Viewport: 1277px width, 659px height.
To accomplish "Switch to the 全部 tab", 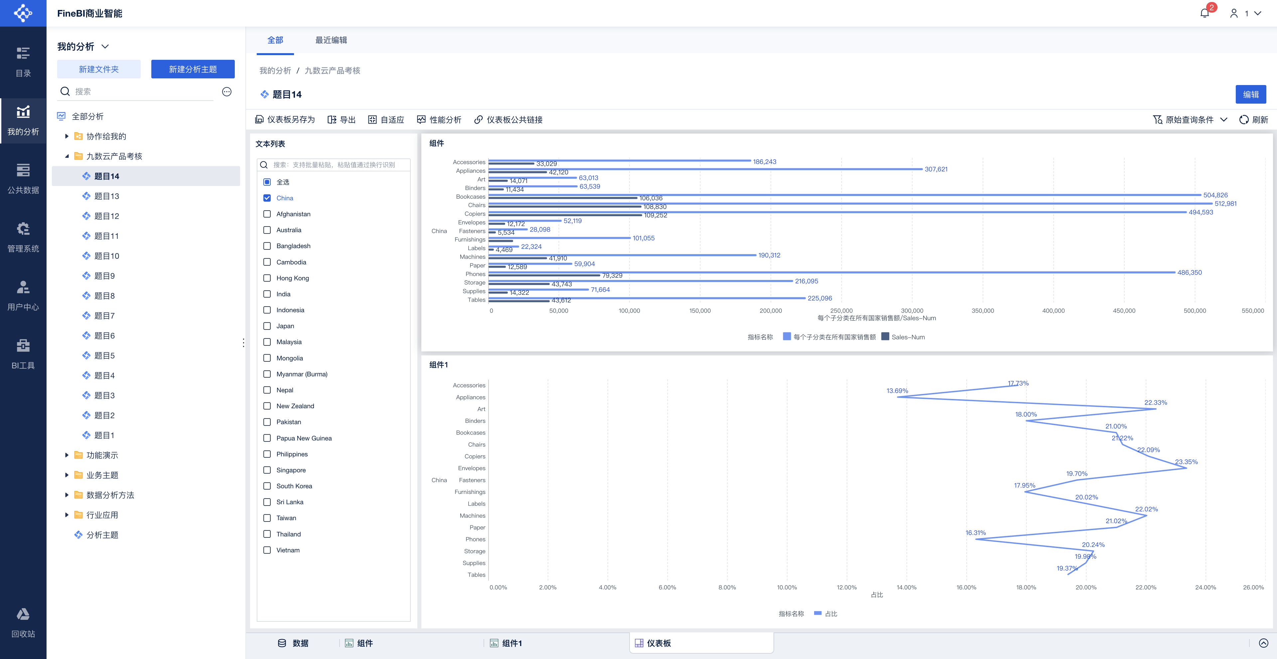I will click(x=275, y=40).
